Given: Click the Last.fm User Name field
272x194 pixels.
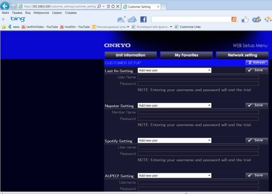Looking at the screenshot, I should (x=198, y=77).
